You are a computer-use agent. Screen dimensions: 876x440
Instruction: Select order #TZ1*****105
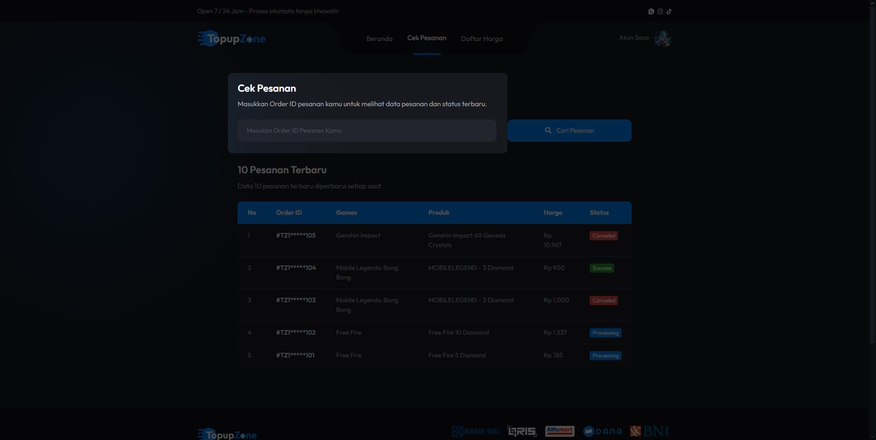click(296, 236)
